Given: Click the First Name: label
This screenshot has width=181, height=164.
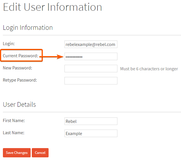Looking at the screenshot, I should tap(14, 120).
